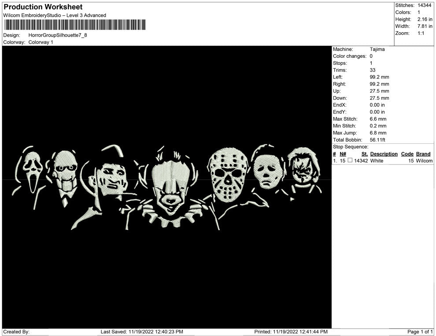
Task: Click the Printed timestamp
Action: [291, 332]
